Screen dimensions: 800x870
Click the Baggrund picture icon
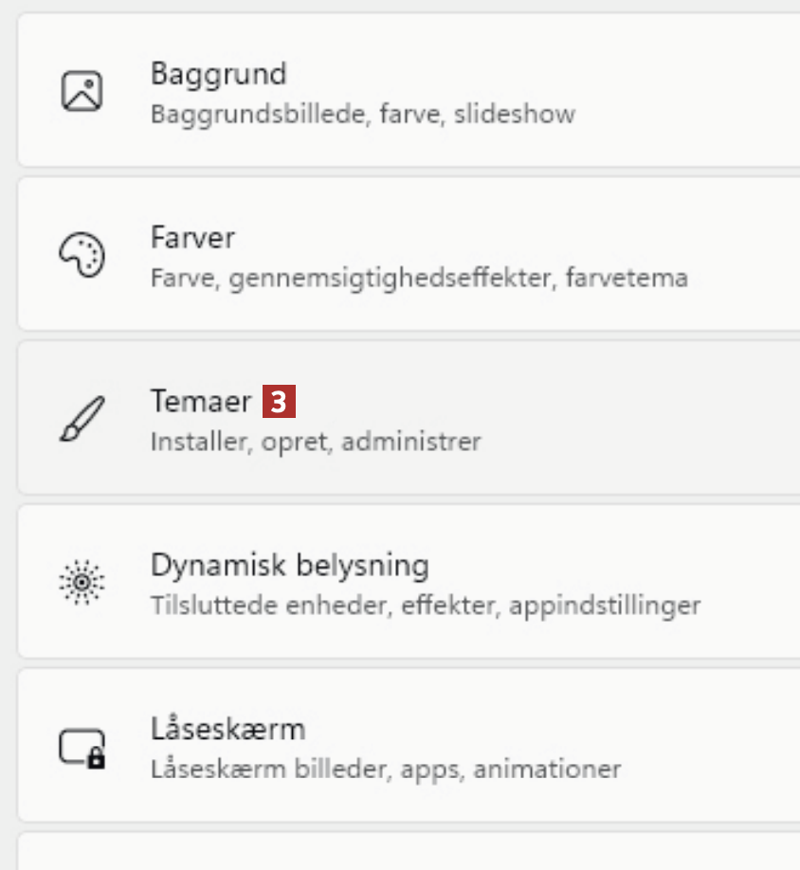pos(82,91)
